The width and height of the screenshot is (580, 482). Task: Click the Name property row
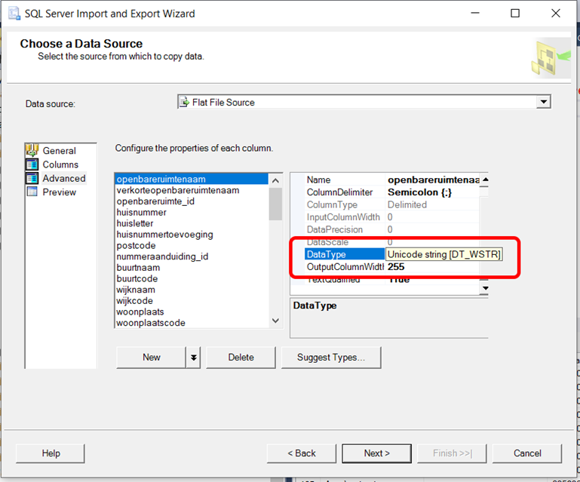[x=392, y=180]
